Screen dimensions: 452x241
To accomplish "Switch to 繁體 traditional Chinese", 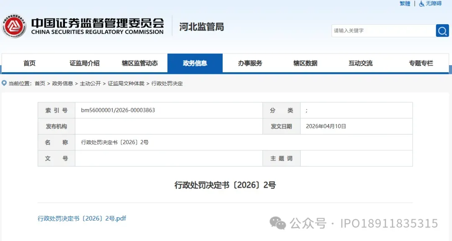I will (x=404, y=3).
